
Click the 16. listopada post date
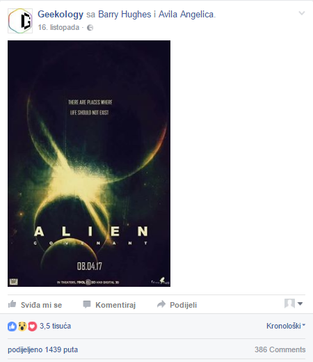(58, 27)
